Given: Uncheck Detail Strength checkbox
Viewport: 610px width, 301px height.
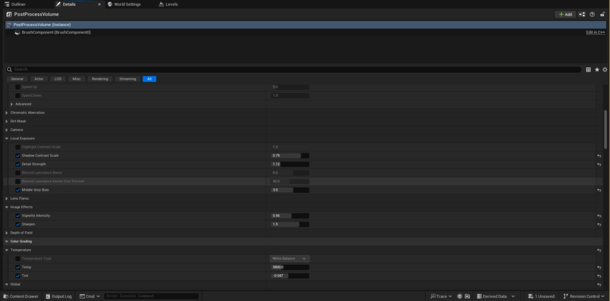Looking at the screenshot, I should [x=18, y=165].
